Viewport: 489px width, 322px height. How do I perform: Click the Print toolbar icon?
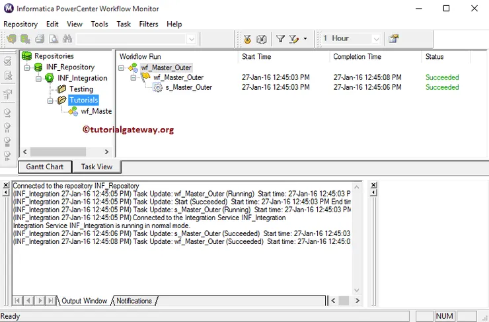[40, 39]
